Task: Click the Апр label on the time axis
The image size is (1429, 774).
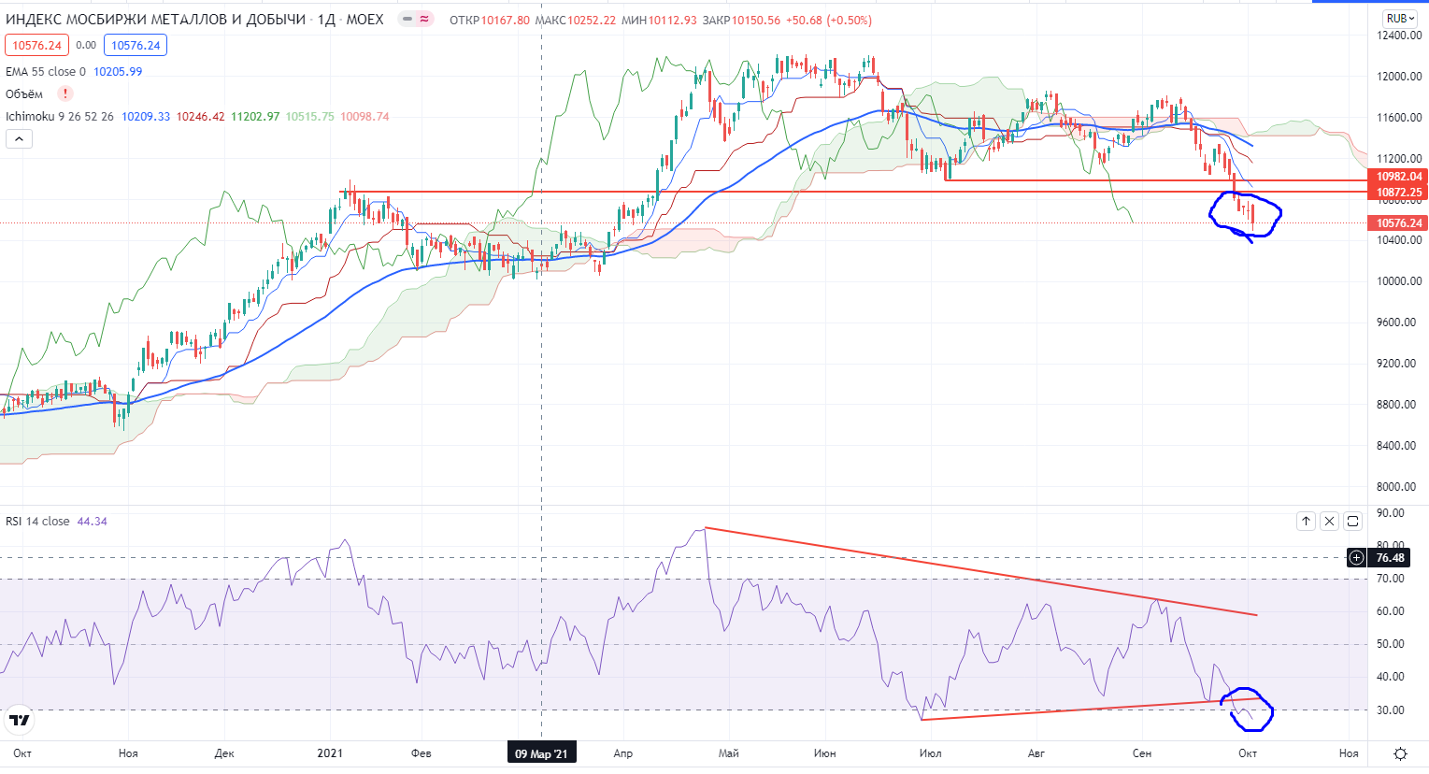Action: coord(623,753)
